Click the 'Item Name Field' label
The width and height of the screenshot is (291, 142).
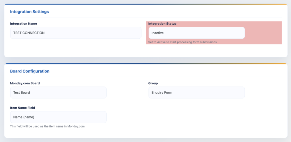(x=22, y=108)
